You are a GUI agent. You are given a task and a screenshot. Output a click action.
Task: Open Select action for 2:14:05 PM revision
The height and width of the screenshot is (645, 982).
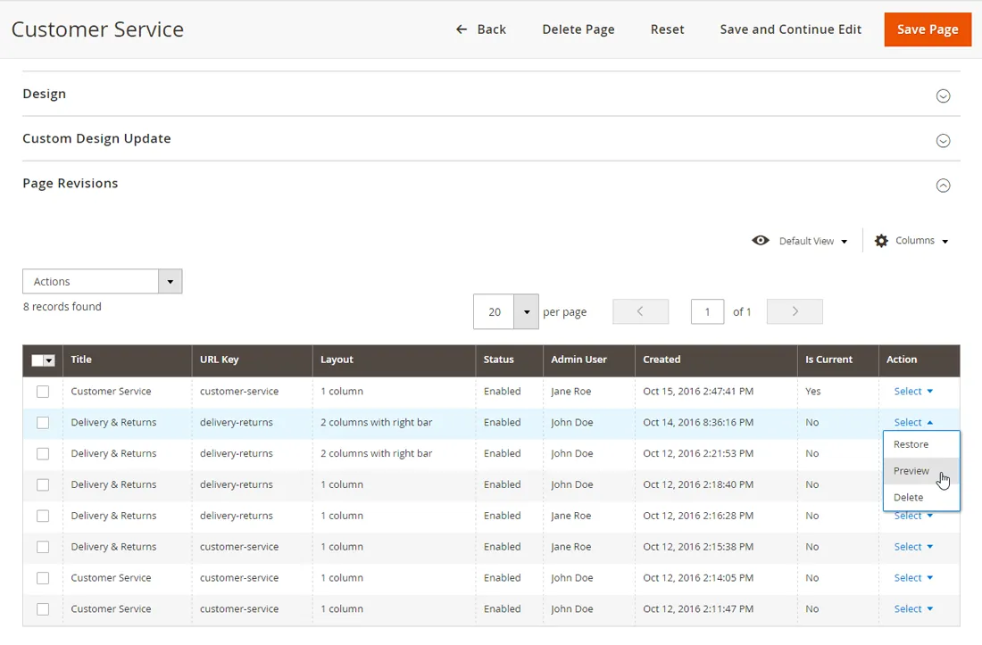[x=913, y=577]
